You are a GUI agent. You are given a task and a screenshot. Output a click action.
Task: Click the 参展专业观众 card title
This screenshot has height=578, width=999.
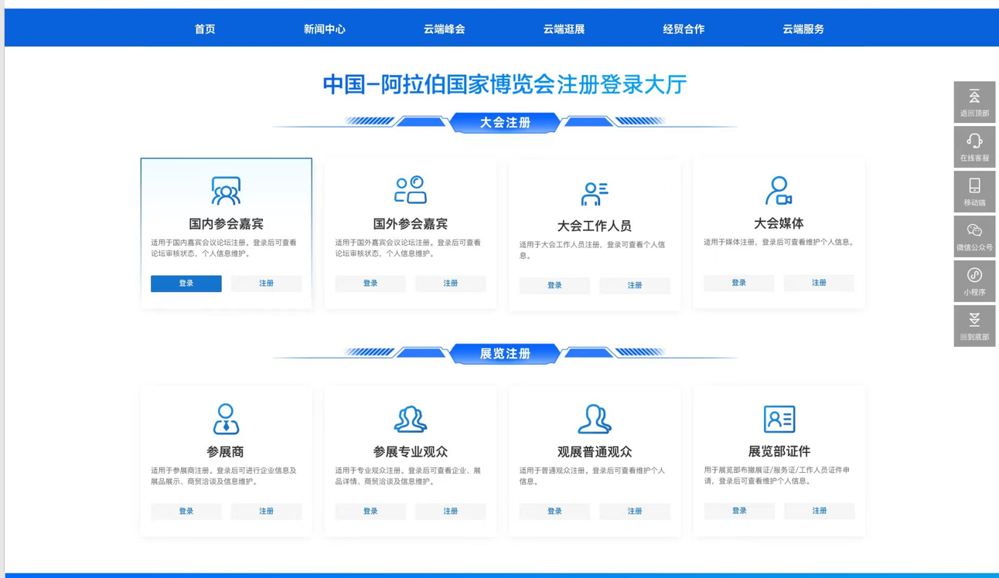click(x=410, y=452)
